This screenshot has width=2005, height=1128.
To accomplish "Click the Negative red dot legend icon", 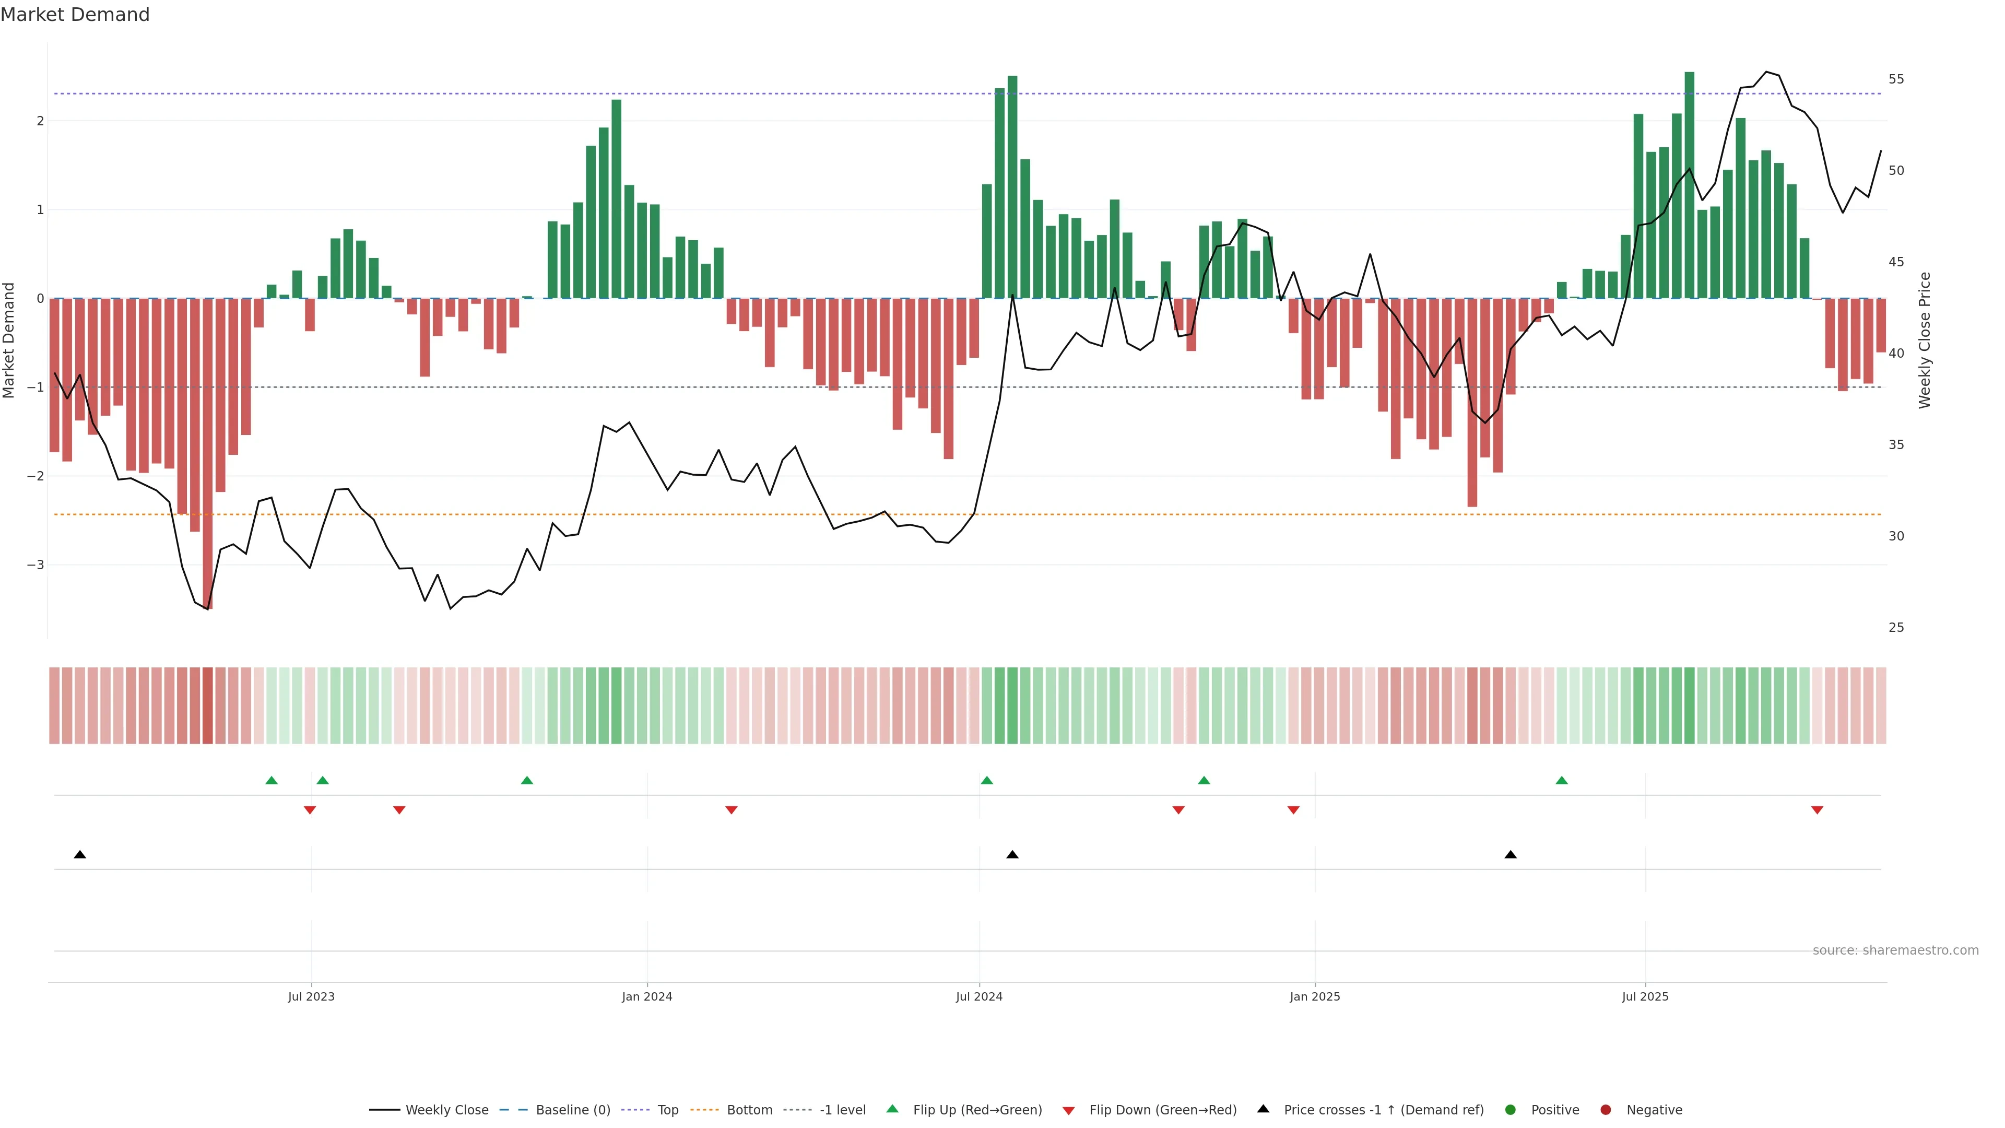I will coord(1606,1109).
